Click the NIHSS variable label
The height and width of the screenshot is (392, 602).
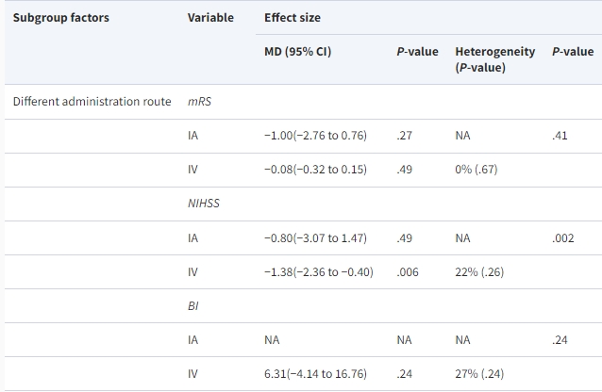[203, 204]
